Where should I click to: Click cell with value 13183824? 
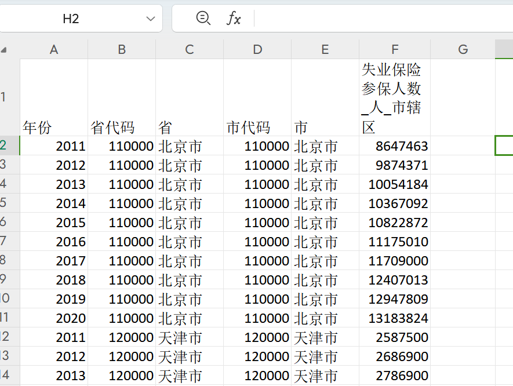(395, 318)
